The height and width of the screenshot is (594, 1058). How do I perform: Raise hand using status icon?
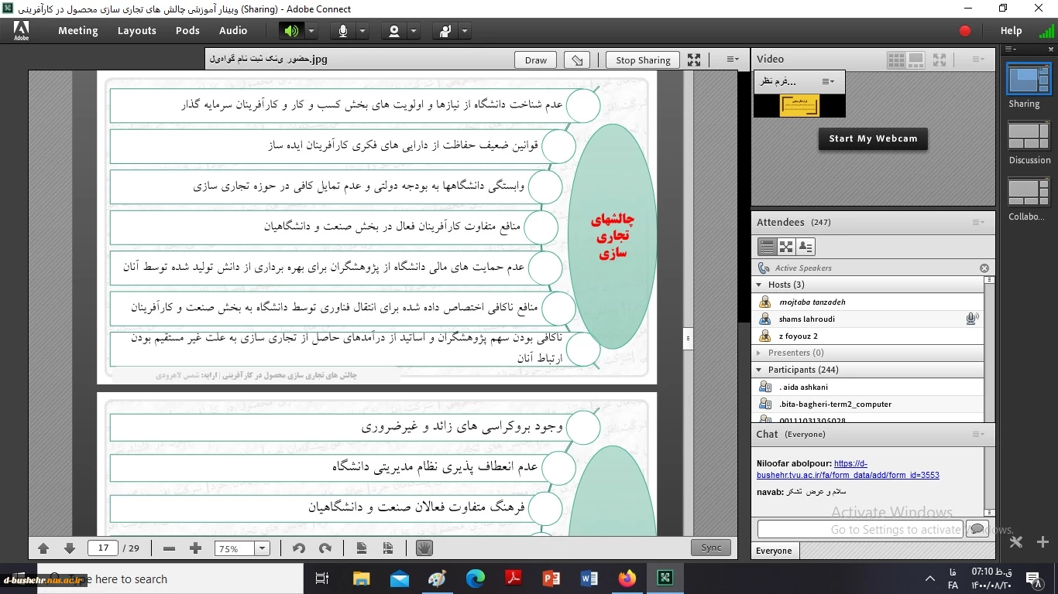click(x=445, y=31)
